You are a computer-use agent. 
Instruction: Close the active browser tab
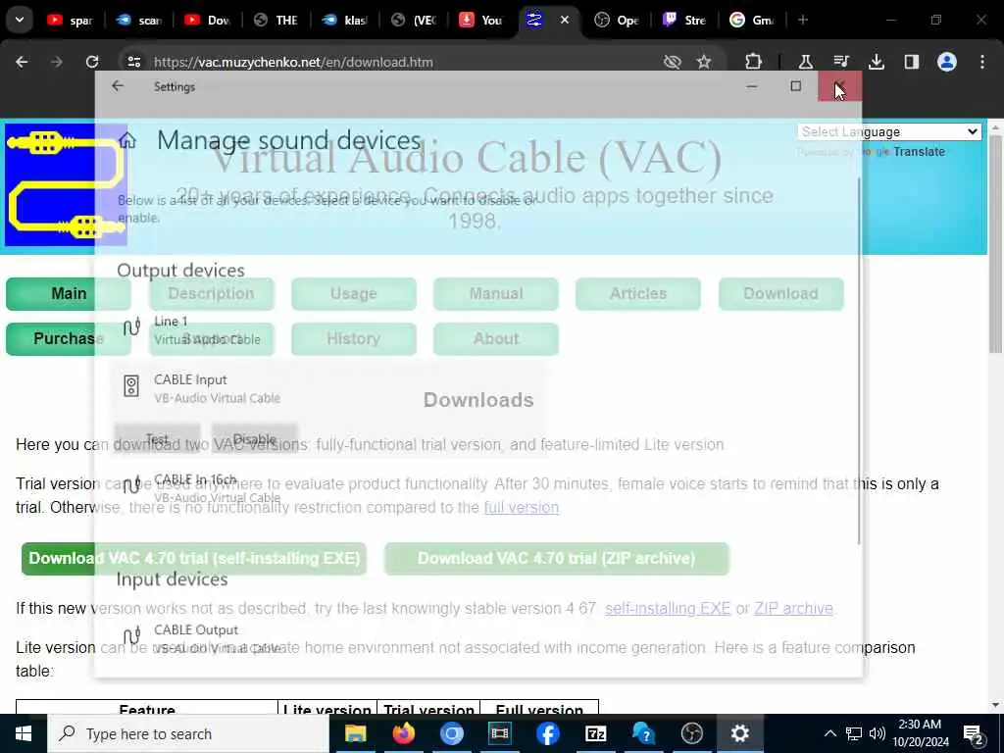point(564,20)
